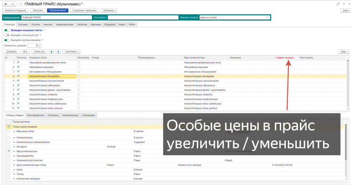The image size is (351, 185).
Task: Click the Наименование field label link
Action: tap(11, 17)
